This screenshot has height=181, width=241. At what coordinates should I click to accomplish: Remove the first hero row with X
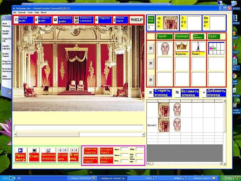tap(151, 48)
